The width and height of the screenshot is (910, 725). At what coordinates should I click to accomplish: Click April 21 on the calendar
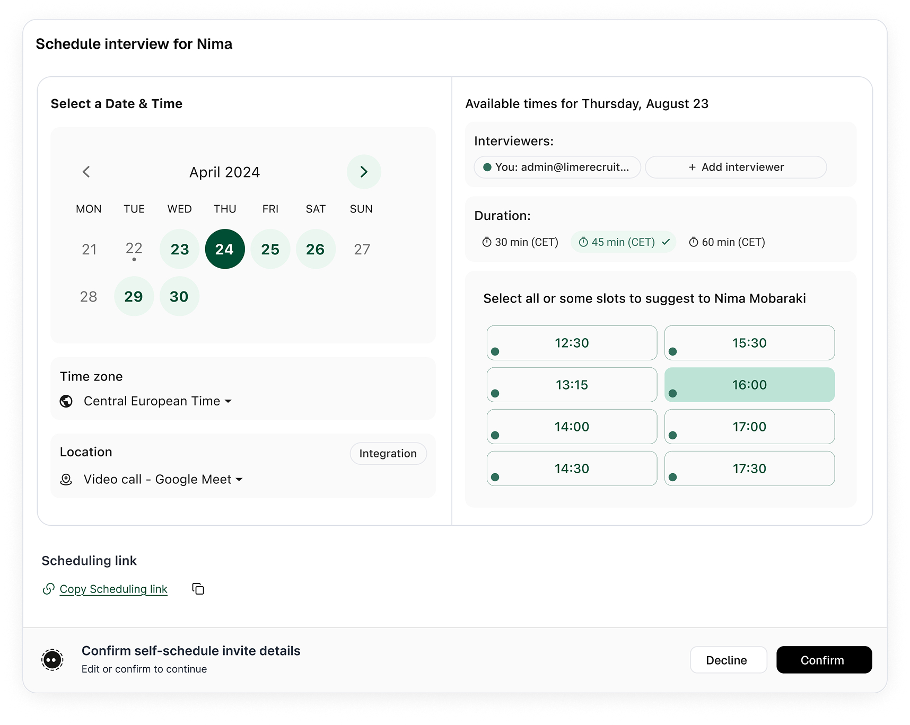[89, 249]
